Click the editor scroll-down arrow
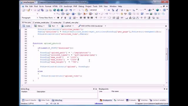The width and height of the screenshot is (188, 106). pos(167,83)
